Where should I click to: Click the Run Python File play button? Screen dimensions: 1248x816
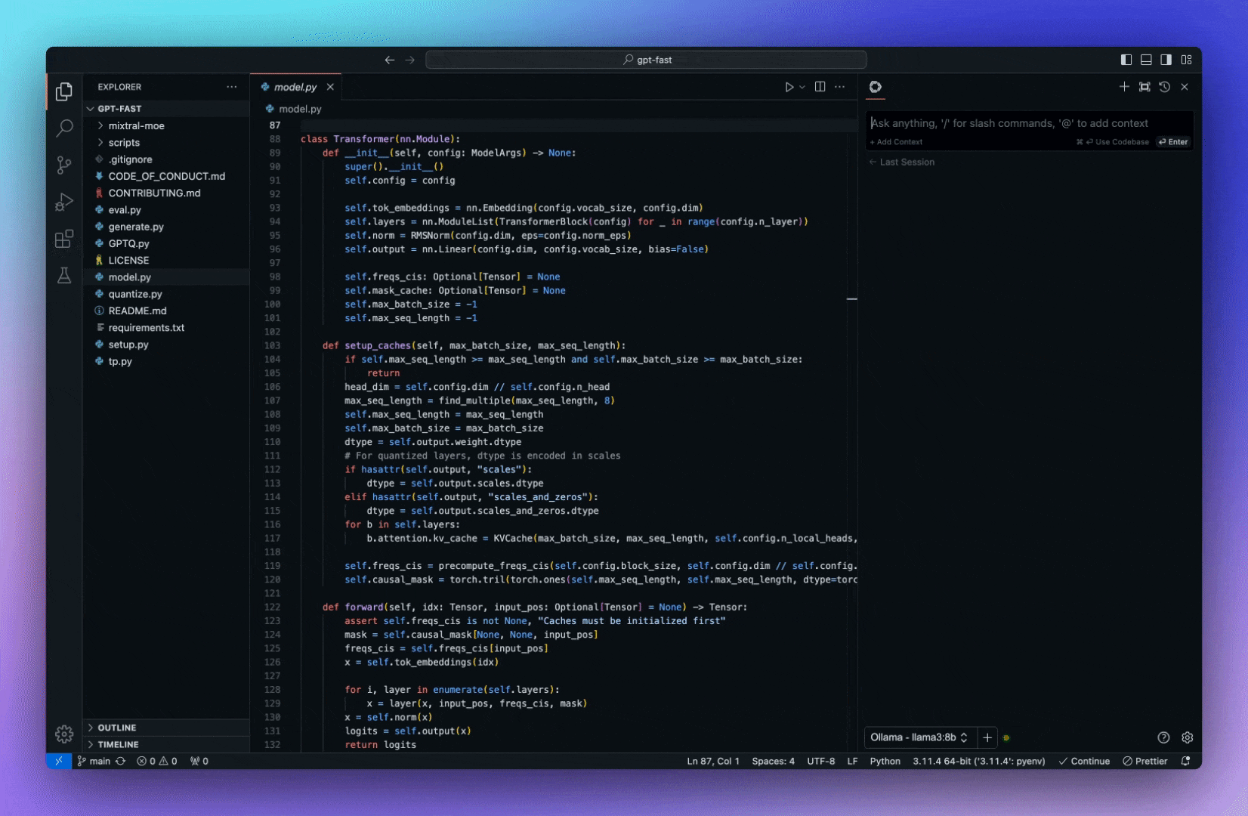[x=789, y=87]
